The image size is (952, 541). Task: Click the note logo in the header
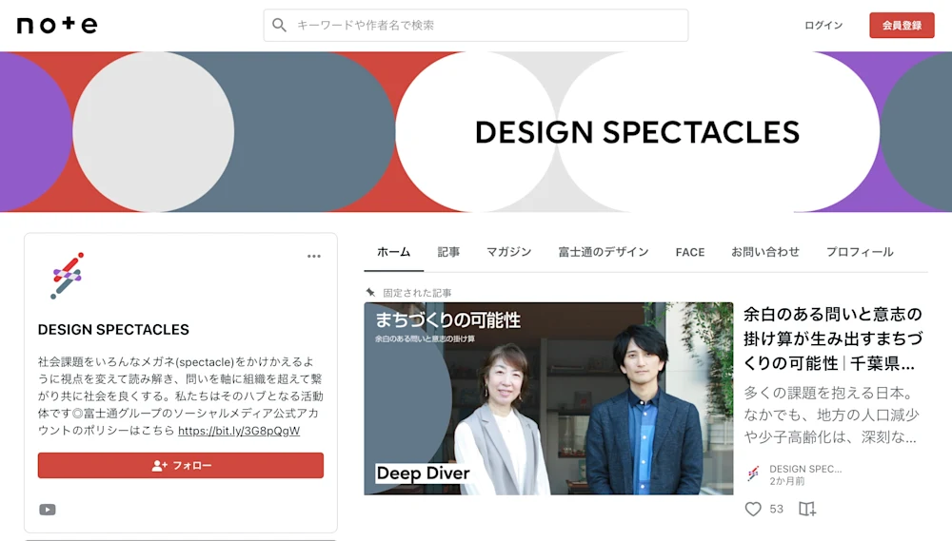point(57,25)
